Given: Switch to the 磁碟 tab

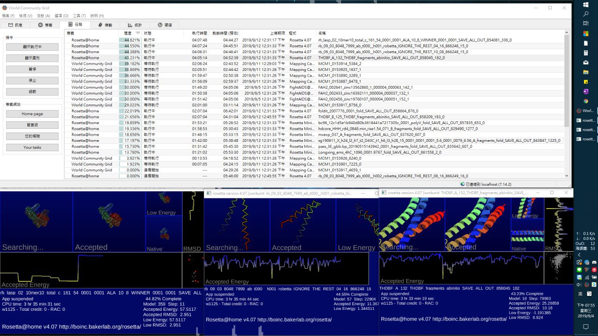Looking at the screenshot, I should (x=165, y=25).
